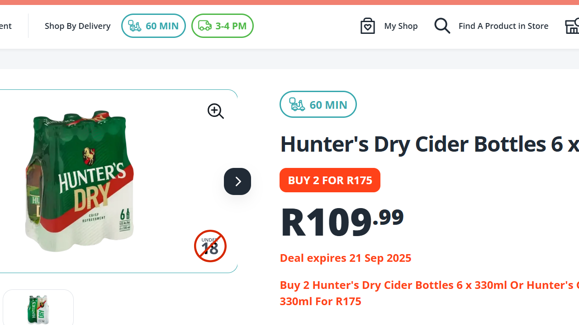Viewport: 579px width, 325px height.
Task: Toggle the 60 MIN option in the header
Action: (x=153, y=26)
